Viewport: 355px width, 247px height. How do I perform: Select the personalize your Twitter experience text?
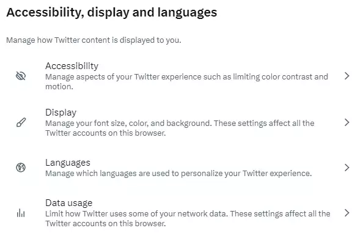(x=178, y=174)
